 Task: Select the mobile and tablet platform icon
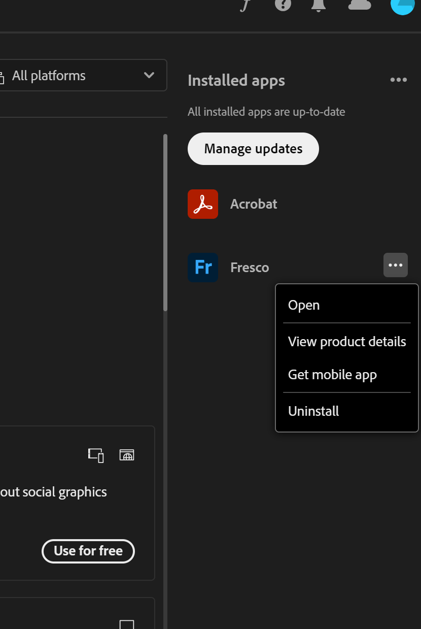point(96,455)
